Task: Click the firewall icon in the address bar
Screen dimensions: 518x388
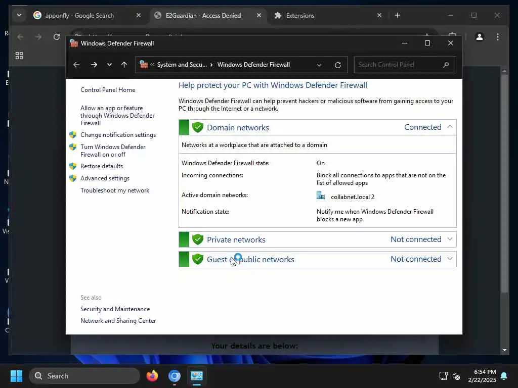Action: pos(144,64)
